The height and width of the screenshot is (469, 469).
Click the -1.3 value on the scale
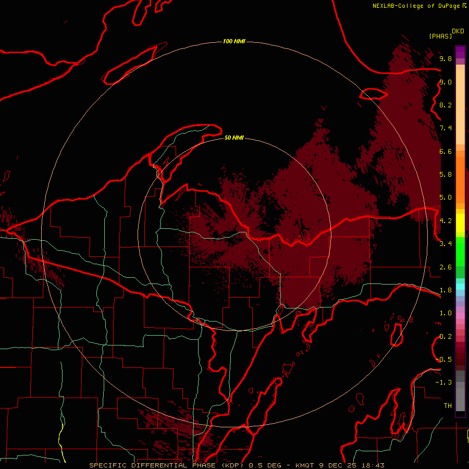pos(443,382)
